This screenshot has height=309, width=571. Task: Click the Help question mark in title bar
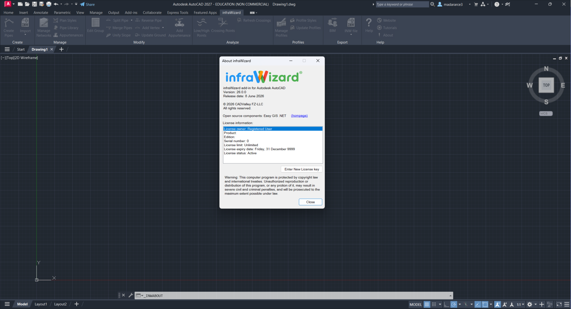pyautogui.click(x=497, y=4)
